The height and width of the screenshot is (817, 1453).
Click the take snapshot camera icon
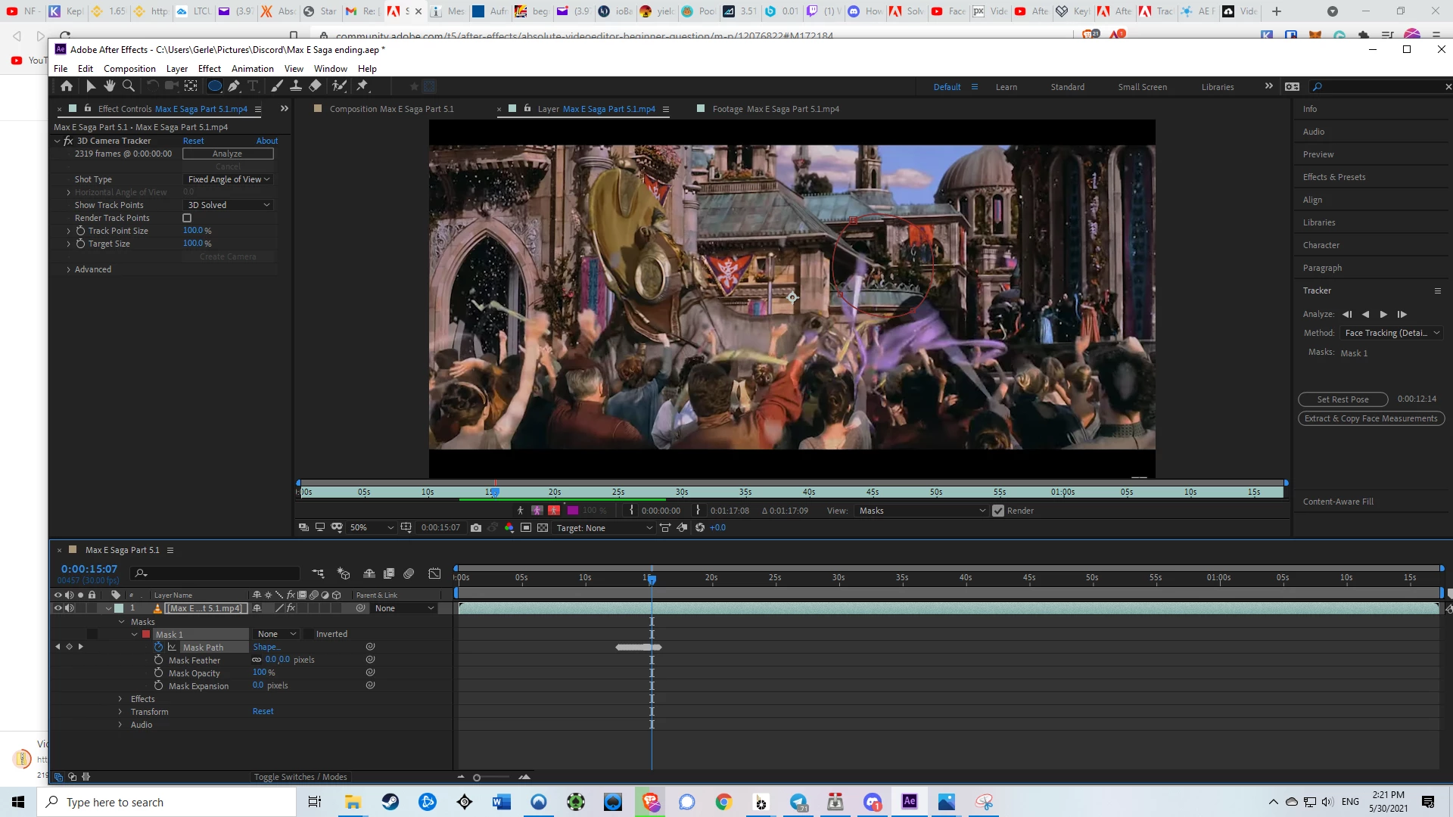476,528
